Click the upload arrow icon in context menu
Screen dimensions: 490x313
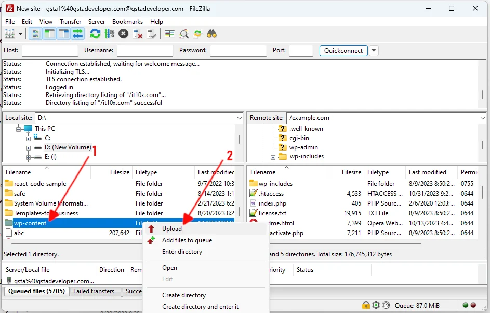151,229
